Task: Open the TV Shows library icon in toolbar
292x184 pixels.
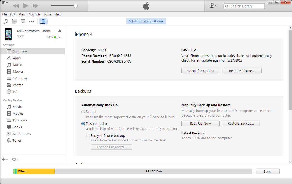Action: [x=23, y=21]
